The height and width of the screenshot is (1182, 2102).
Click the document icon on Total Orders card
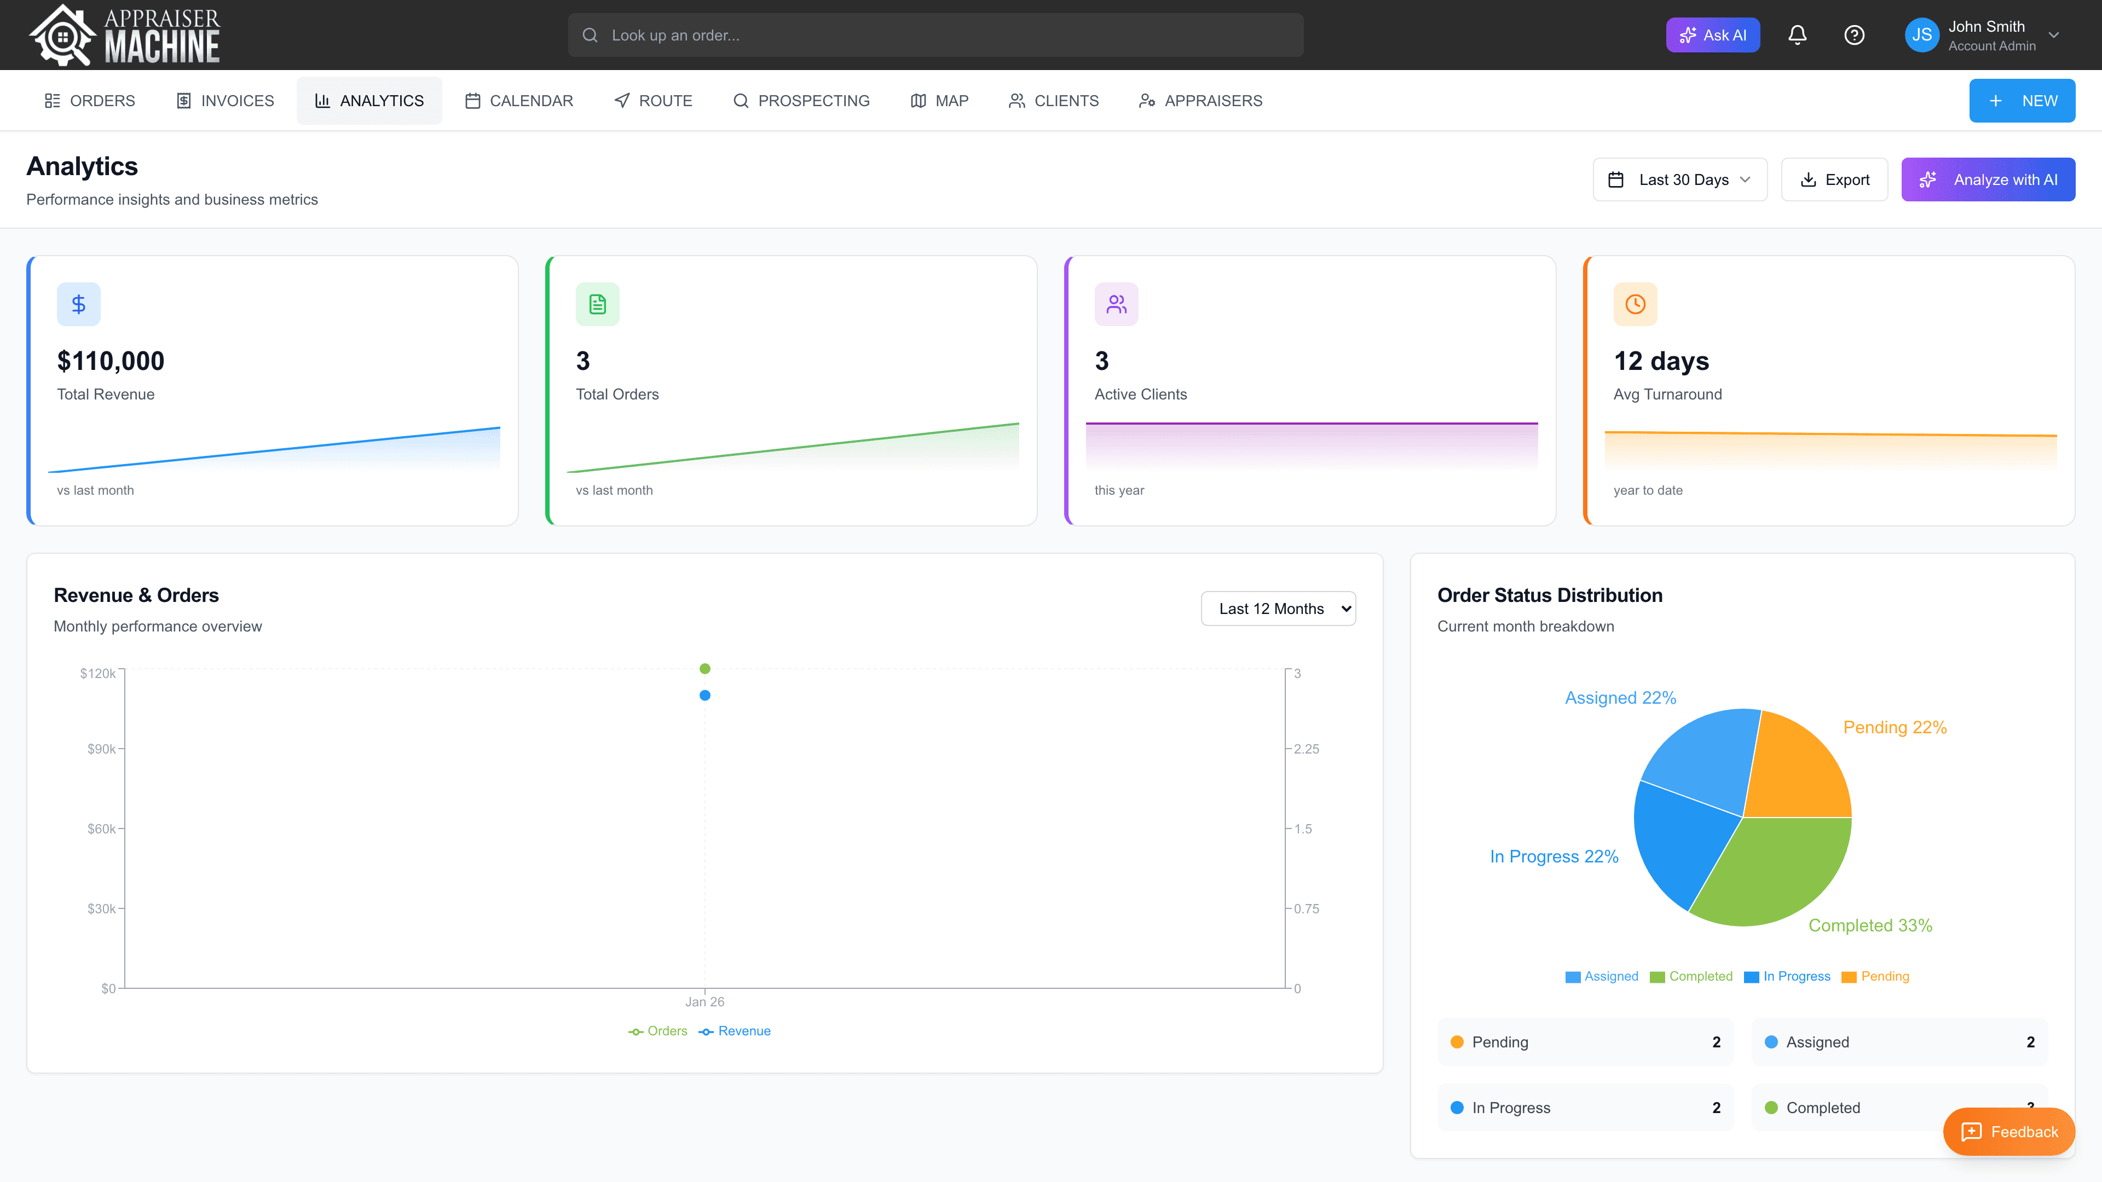(x=597, y=304)
